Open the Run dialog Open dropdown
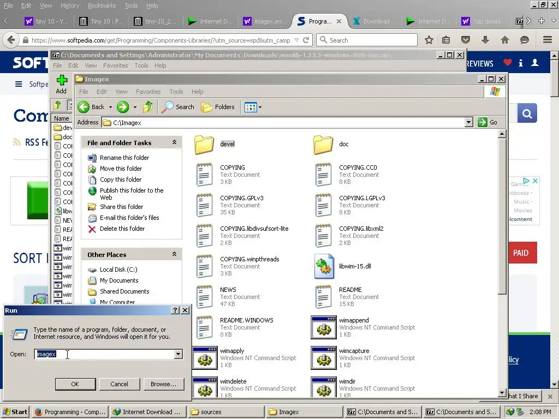Image resolution: width=559 pixels, height=419 pixels. 179,354
